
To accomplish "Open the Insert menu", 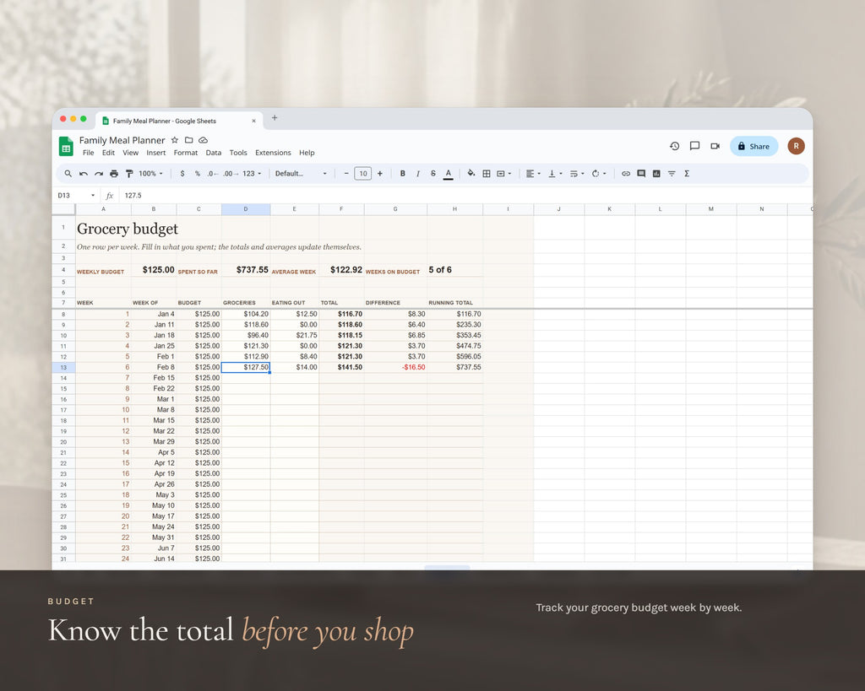I will (x=155, y=153).
